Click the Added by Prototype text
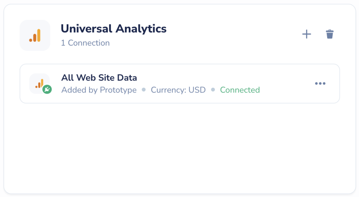Viewport: 359px width, 197px height. [99, 90]
